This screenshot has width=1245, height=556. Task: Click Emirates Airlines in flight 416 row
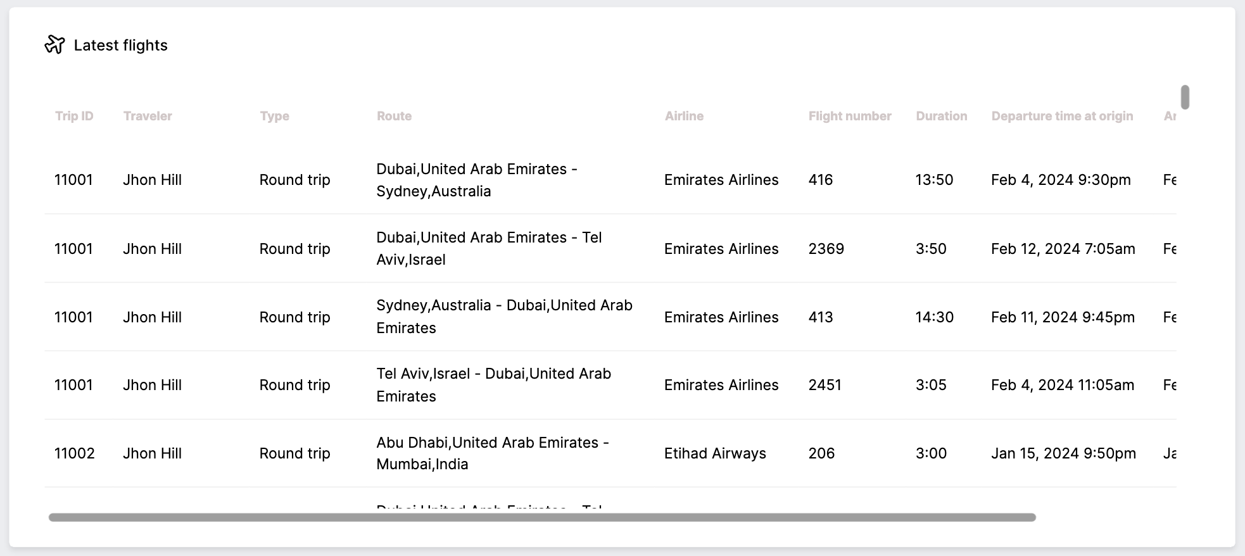pos(721,180)
